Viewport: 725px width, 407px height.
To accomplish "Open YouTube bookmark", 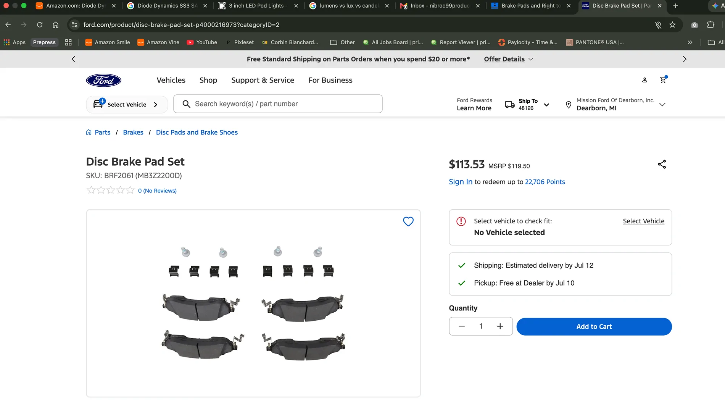I will pyautogui.click(x=202, y=42).
